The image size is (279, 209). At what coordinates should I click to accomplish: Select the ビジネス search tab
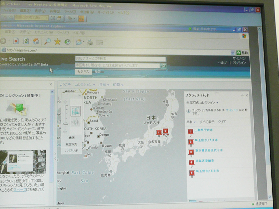pos(83,71)
